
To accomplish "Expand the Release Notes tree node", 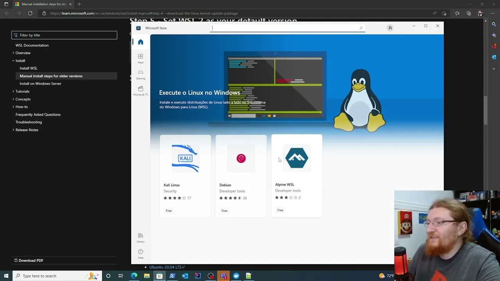I will coord(13,130).
